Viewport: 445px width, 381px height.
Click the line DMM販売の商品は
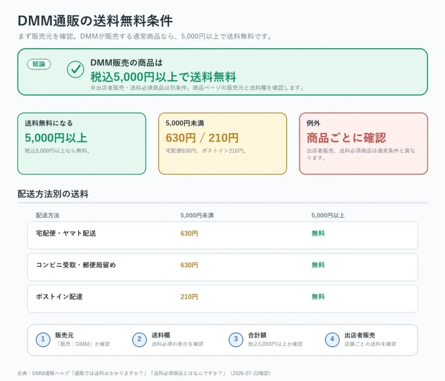126,63
